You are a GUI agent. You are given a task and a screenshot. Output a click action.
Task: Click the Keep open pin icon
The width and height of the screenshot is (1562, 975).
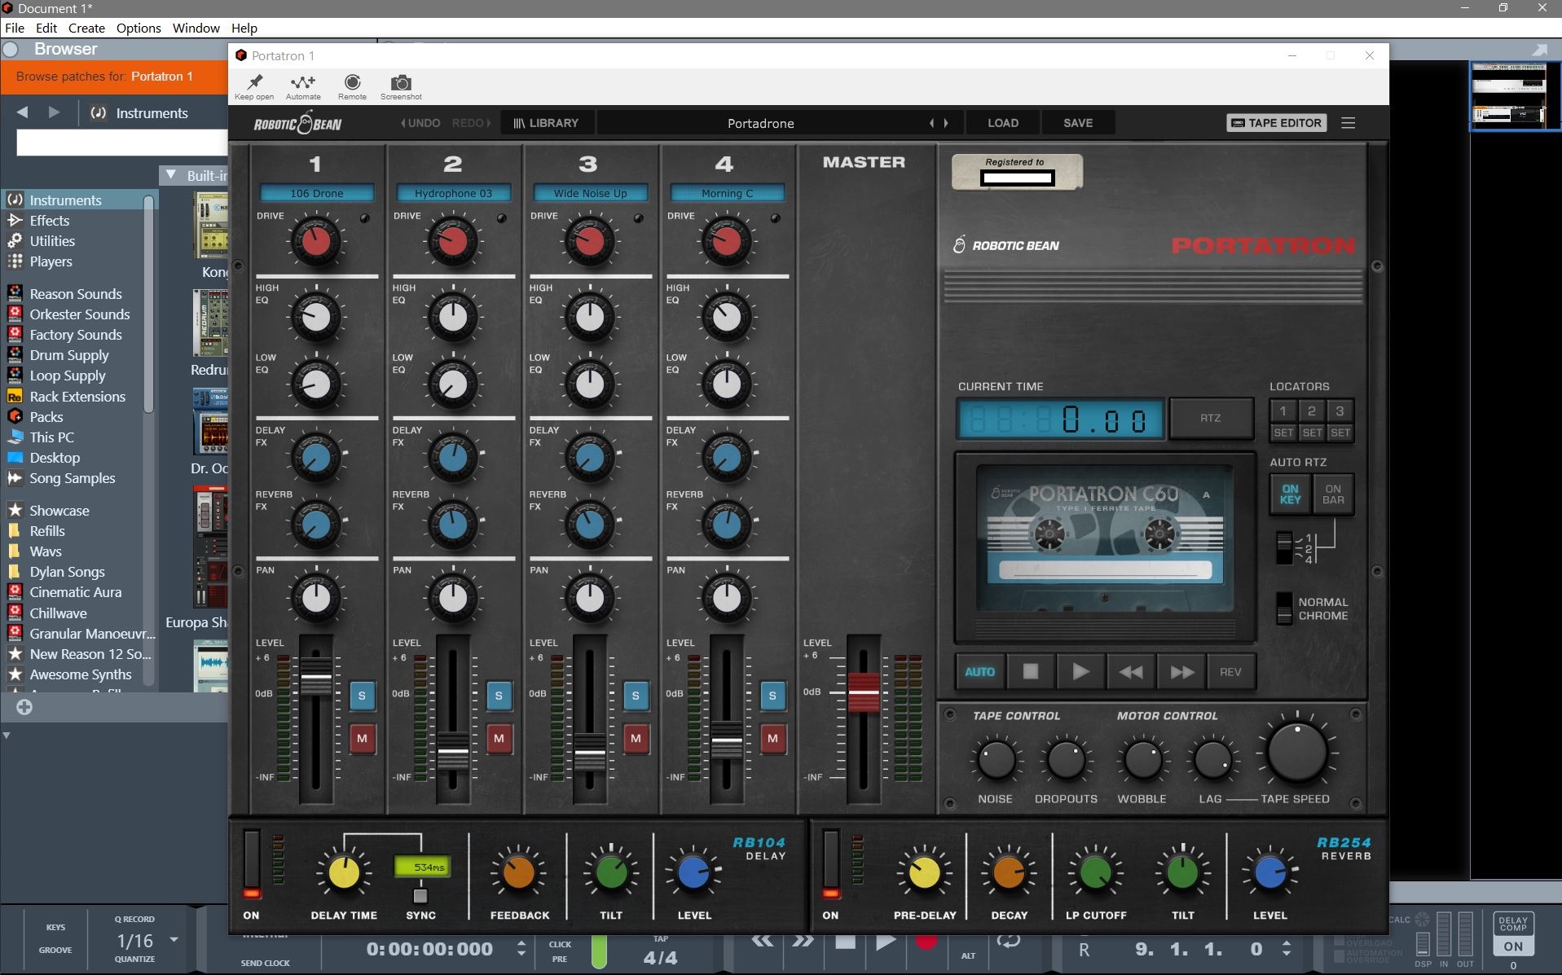255,82
